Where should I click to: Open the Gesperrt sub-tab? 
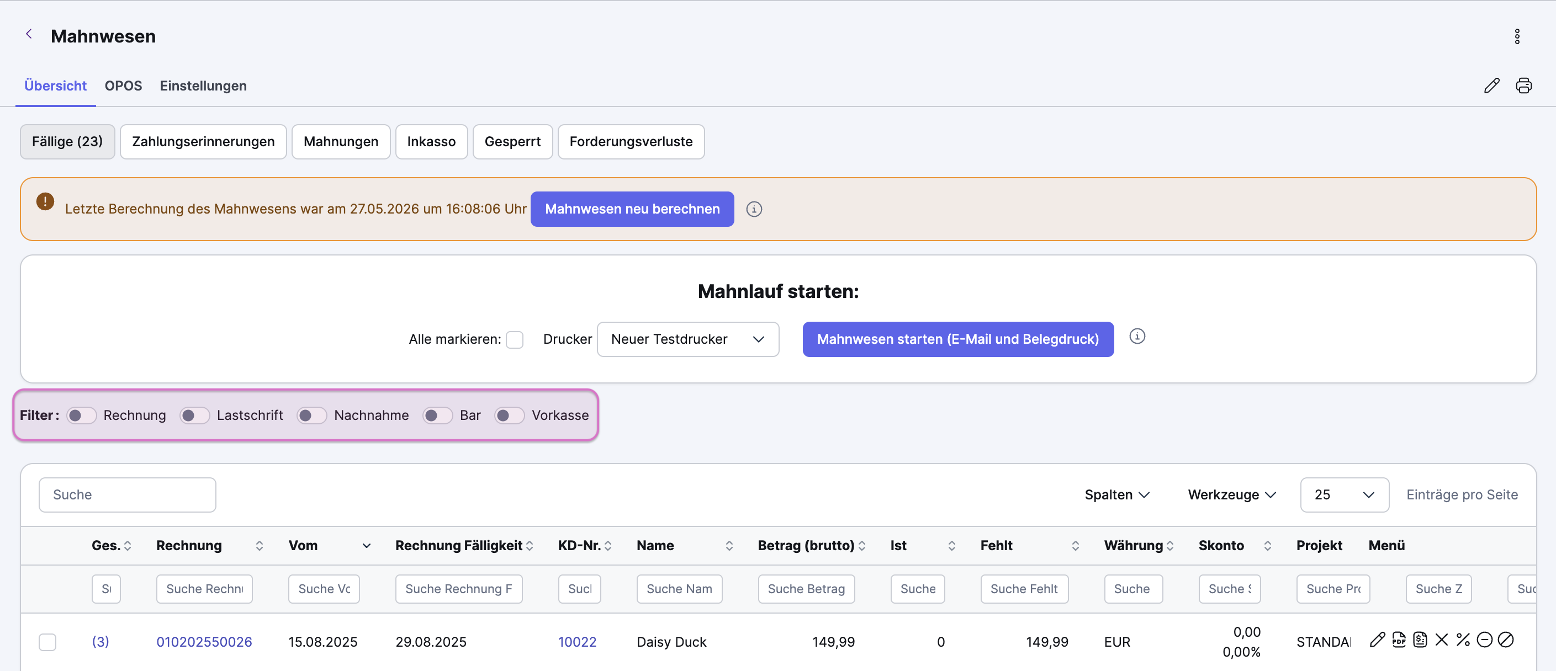click(x=512, y=142)
